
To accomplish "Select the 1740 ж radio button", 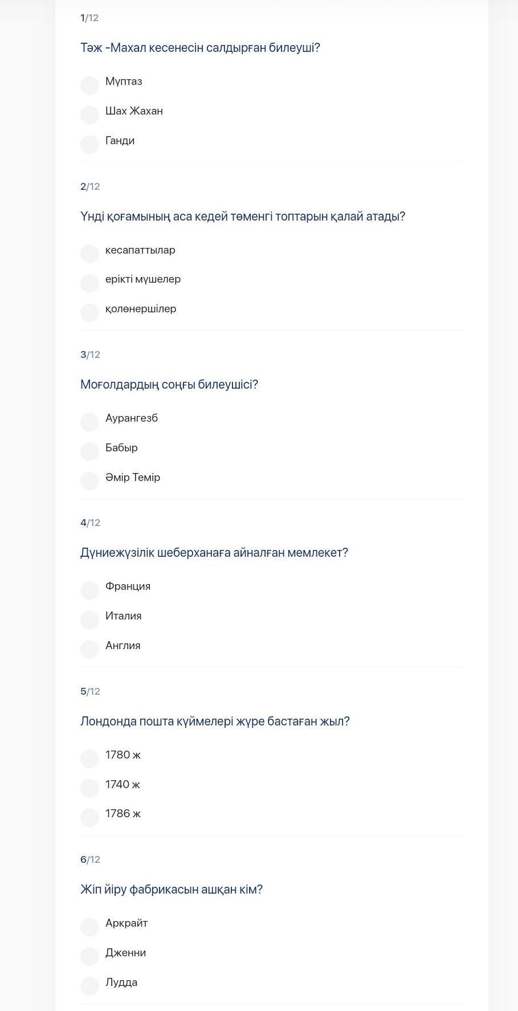I will tap(89, 788).
